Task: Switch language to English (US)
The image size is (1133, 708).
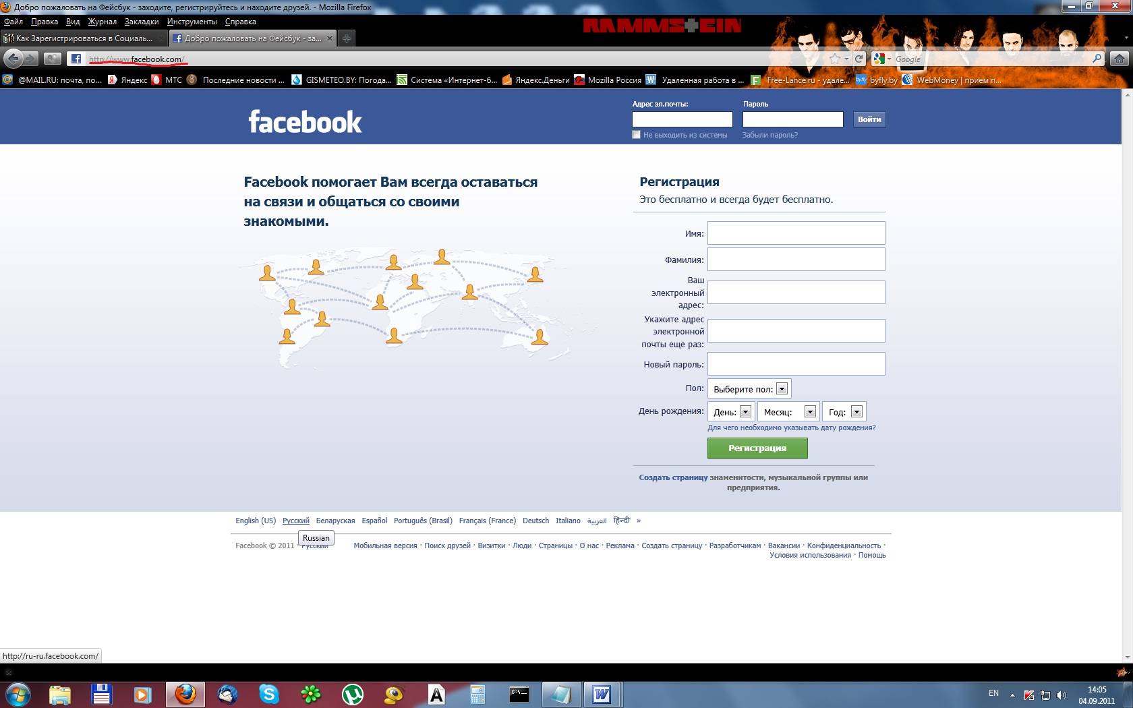Action: pyautogui.click(x=256, y=521)
